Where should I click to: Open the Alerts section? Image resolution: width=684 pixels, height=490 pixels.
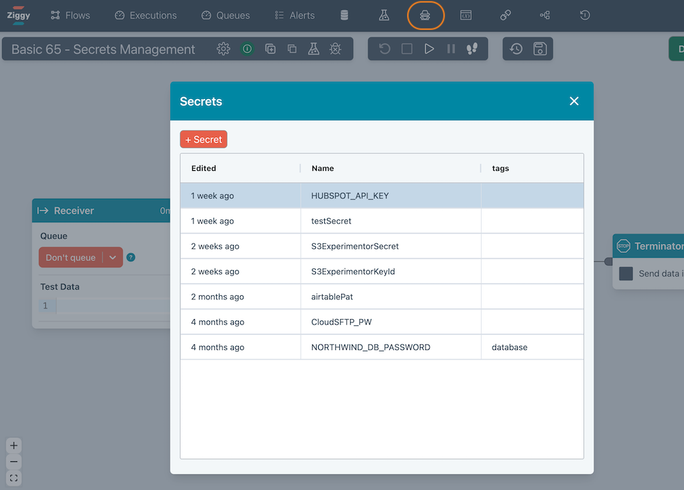click(x=295, y=15)
